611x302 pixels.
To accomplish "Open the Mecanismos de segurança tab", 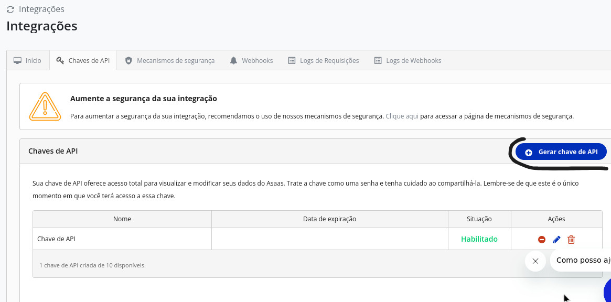I will point(170,61).
